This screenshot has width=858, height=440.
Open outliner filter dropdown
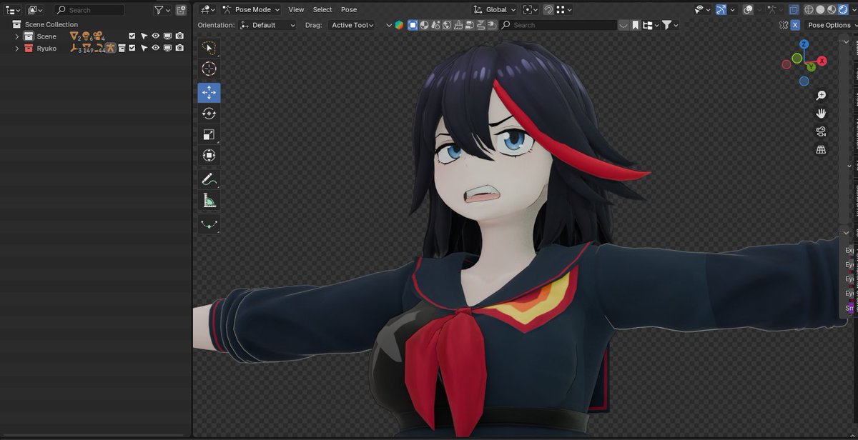[x=162, y=10]
